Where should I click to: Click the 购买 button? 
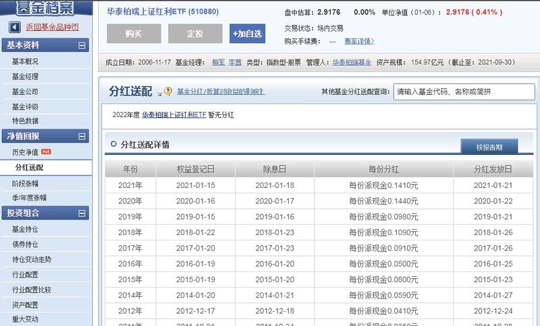coord(134,34)
